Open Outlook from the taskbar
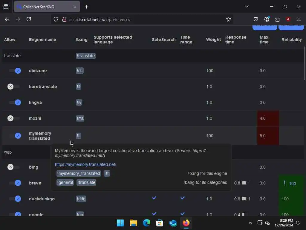 tap(173, 223)
